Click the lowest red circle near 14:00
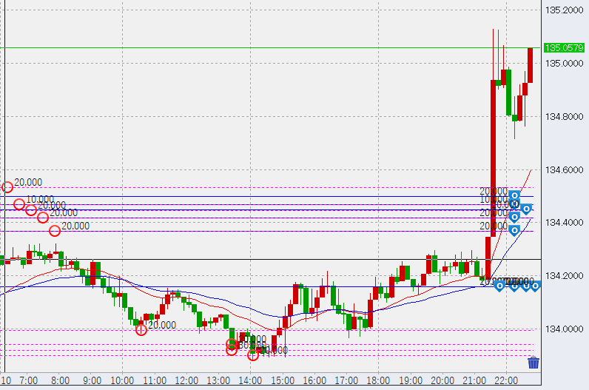The width and height of the screenshot is (589, 390). (x=253, y=355)
